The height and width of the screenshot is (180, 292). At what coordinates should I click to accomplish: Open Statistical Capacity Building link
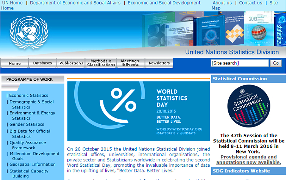[29, 174]
